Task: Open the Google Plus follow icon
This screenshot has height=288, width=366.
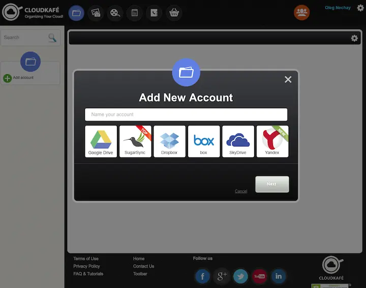Action: 222,276
